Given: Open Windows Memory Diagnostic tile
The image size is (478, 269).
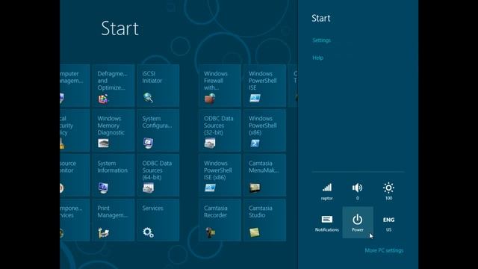Looking at the screenshot, I should 114,130.
